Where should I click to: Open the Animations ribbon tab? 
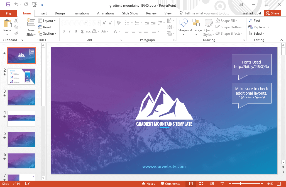click(106, 13)
